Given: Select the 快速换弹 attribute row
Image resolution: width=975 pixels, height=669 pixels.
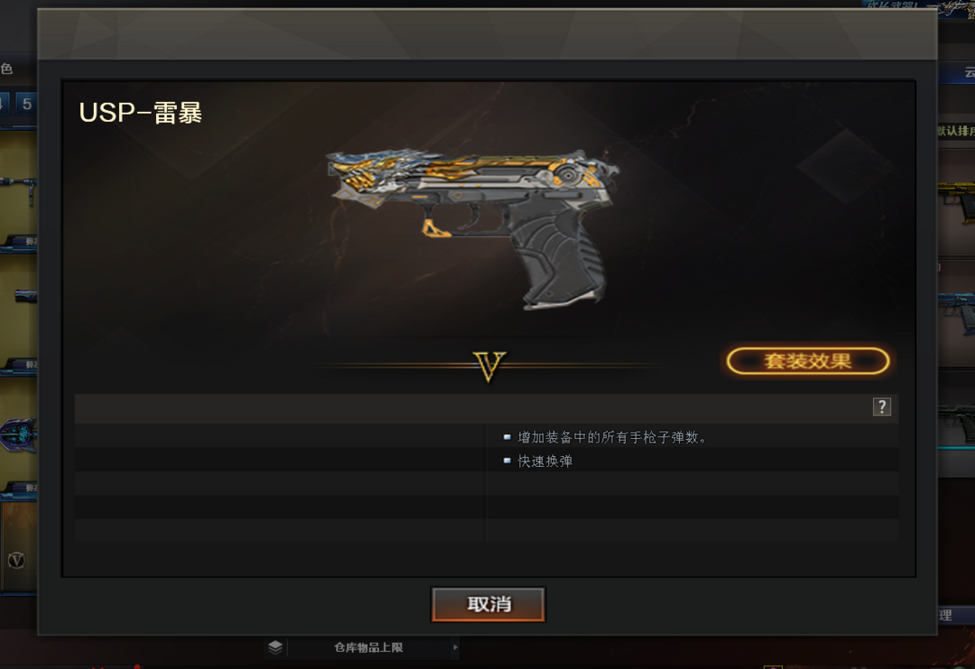Looking at the screenshot, I should 692,460.
